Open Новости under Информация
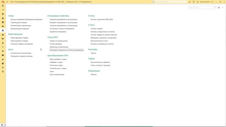This screenshot has height=127, width=226. (94, 74)
